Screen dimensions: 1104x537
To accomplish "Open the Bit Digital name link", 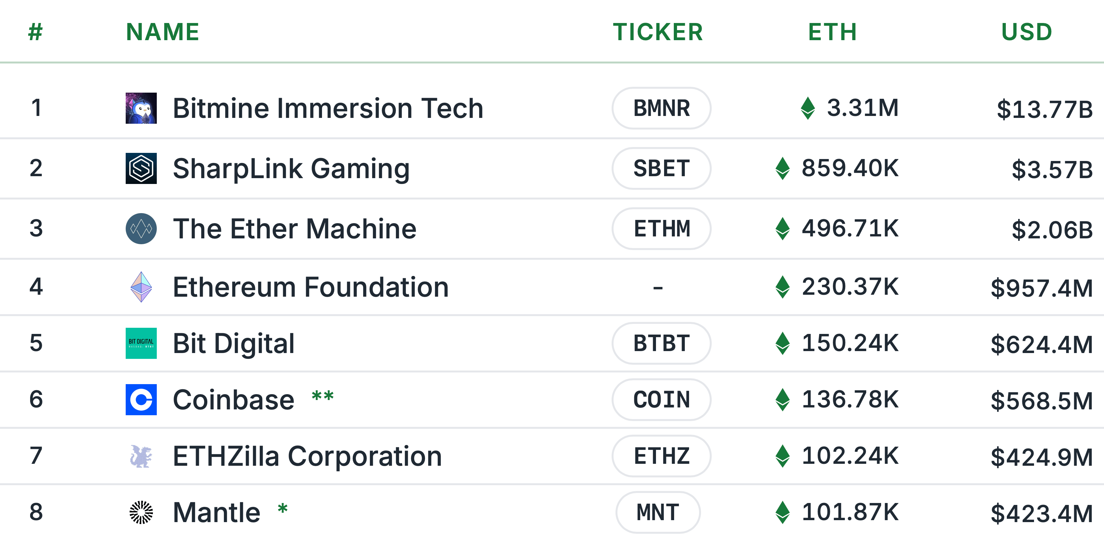I will (234, 343).
